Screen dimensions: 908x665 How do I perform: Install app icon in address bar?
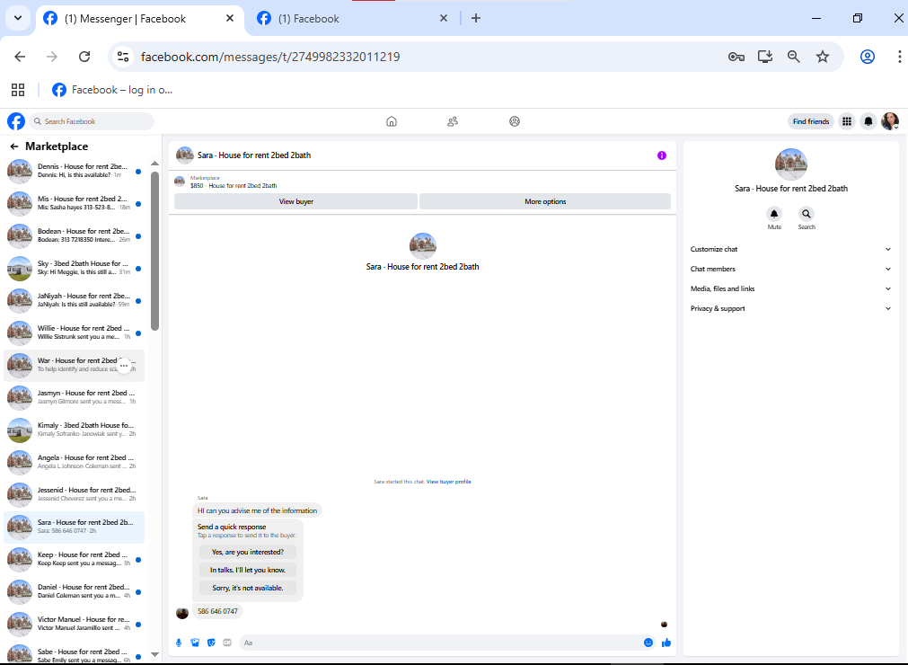(765, 57)
